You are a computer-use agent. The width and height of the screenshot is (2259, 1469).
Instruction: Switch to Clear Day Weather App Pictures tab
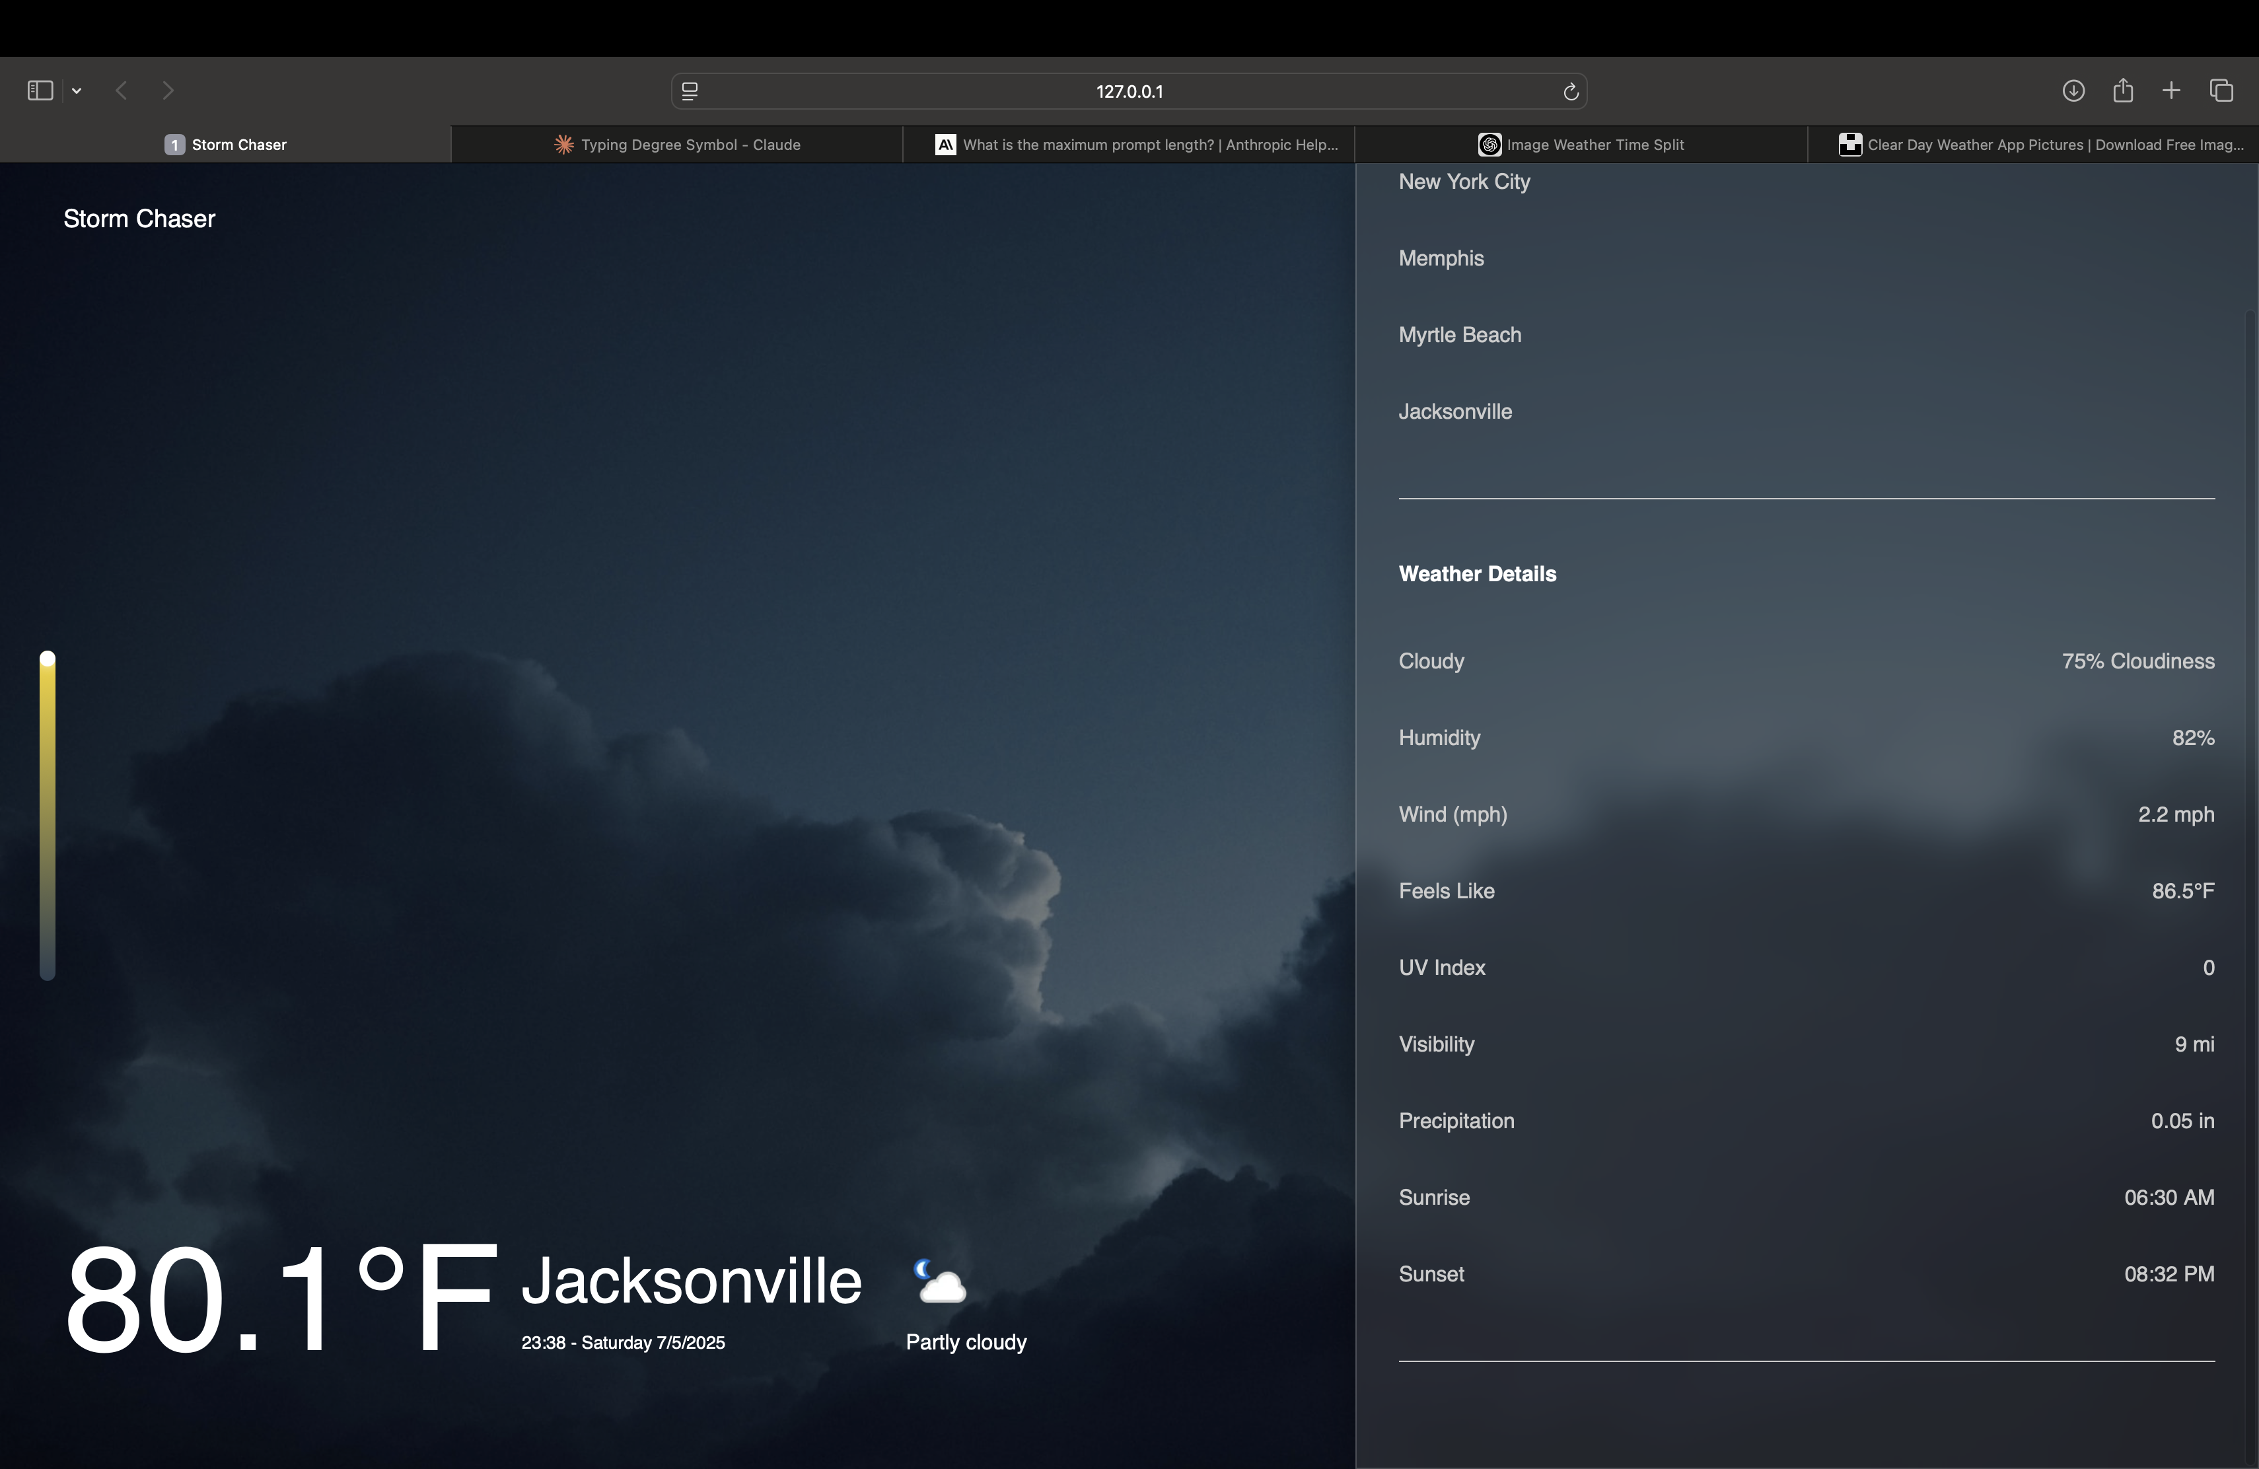coord(2033,144)
